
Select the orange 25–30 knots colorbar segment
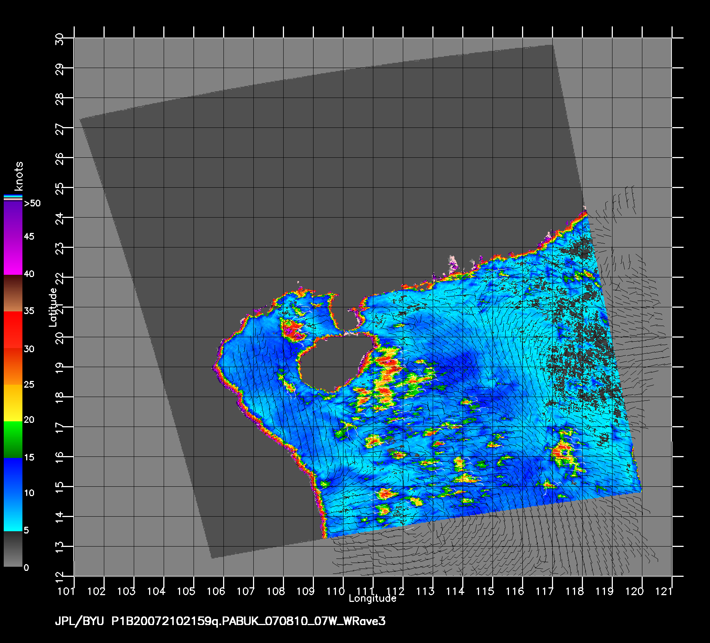click(13, 366)
